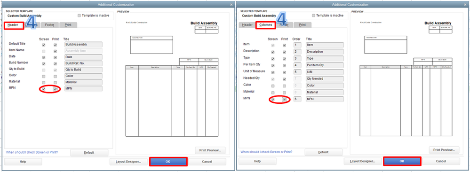Open 'When should I check' link, Columns-tab dialog
The height and width of the screenshot is (172, 470).
(x=266, y=152)
